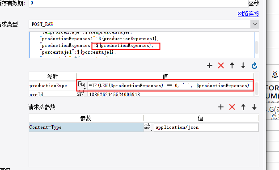
Task: Edit the IF(LEN($productionExpenses) formula value
Action: (170, 85)
